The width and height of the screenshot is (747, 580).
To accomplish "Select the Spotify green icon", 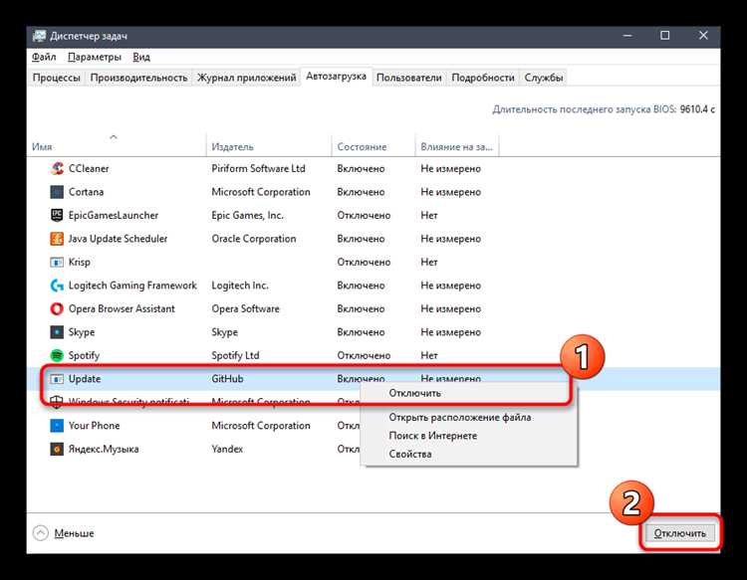I will pyautogui.click(x=57, y=355).
